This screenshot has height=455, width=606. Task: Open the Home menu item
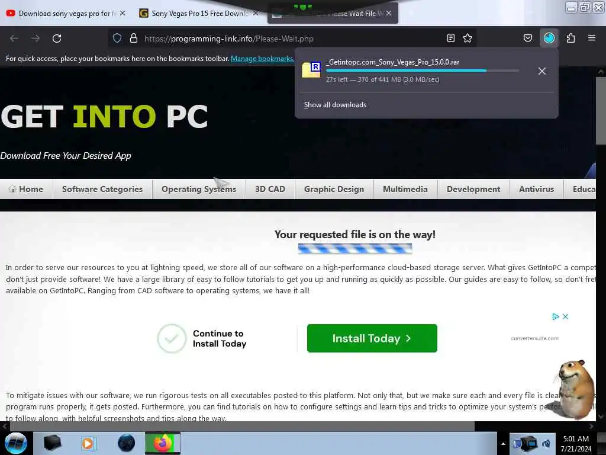point(26,189)
